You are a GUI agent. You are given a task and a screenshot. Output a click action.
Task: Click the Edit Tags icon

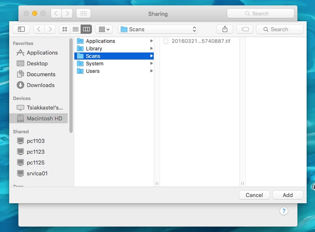point(245,29)
